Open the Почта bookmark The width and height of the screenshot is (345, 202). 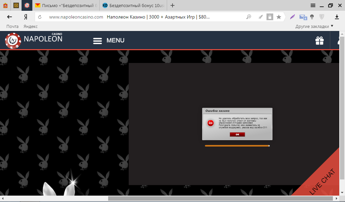[x=12, y=26]
